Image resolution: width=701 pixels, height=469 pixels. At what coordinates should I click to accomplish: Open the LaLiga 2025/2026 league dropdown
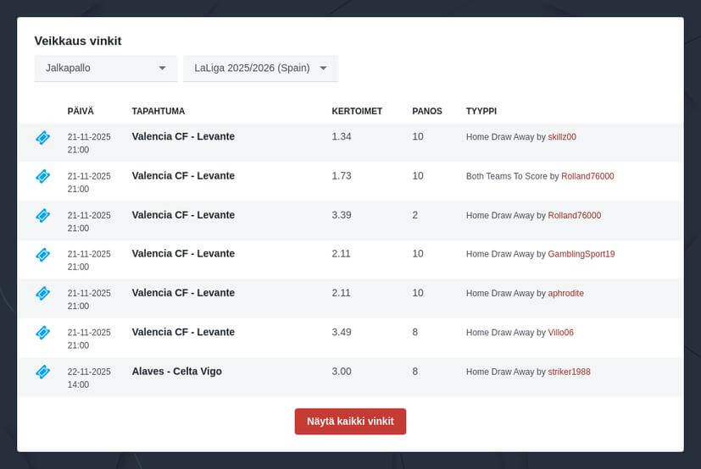(252, 68)
